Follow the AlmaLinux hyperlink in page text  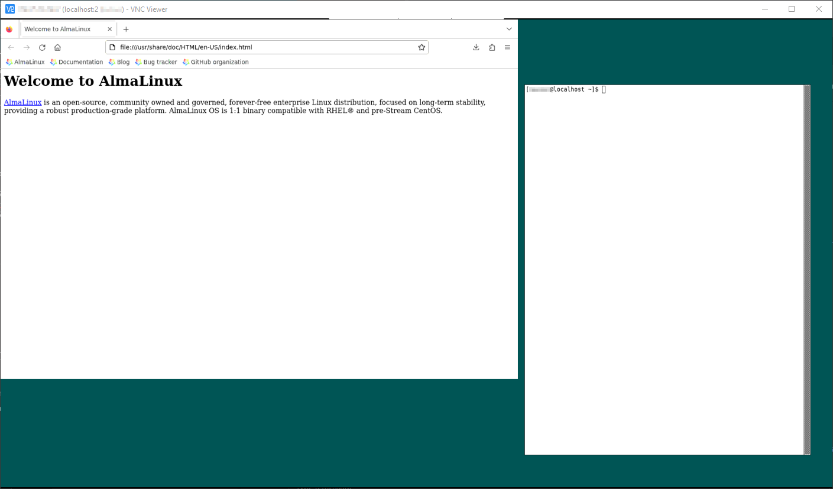23,102
